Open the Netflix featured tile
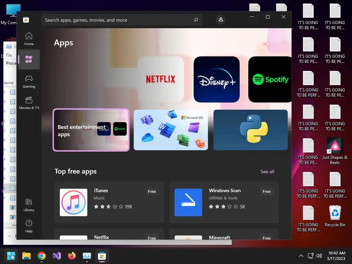This screenshot has width=352, height=264. pos(161,79)
